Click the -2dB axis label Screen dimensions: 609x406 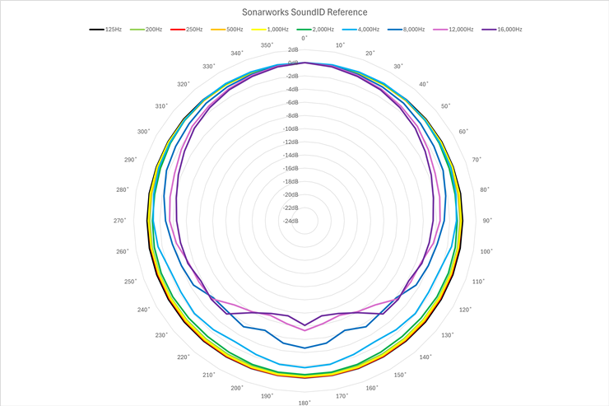coord(292,76)
